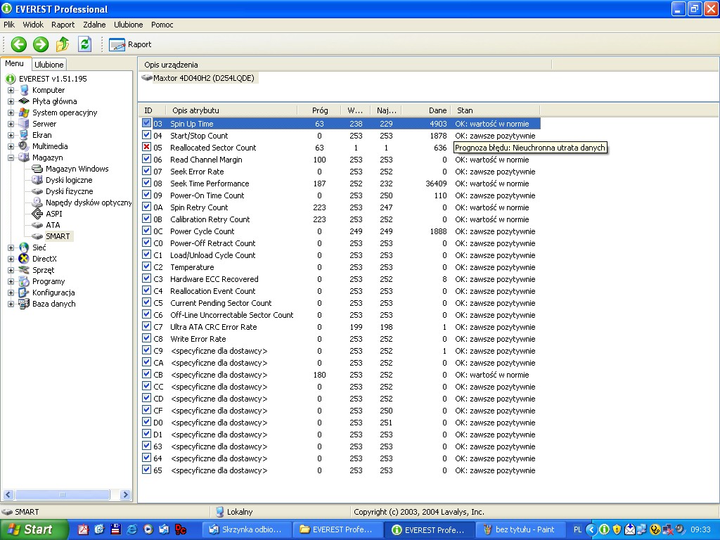The width and height of the screenshot is (720, 540).
Task: Expand the Programy tree node
Action: tap(11, 281)
